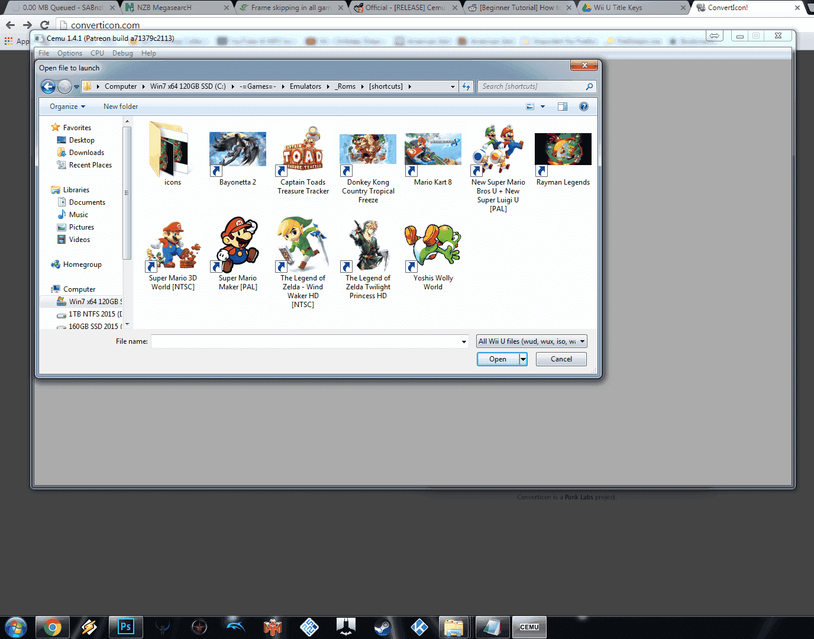
Task: Click the Open button
Action: 498,359
